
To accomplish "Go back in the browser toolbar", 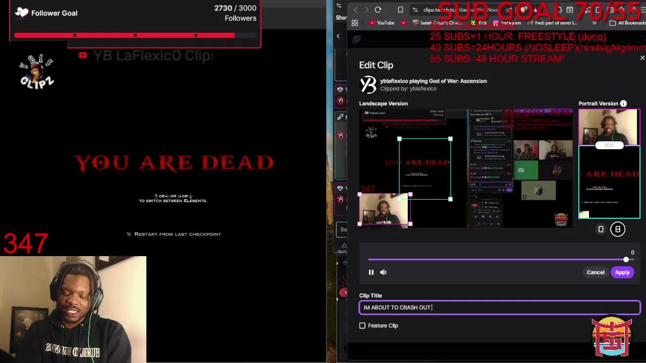I will (x=355, y=10).
